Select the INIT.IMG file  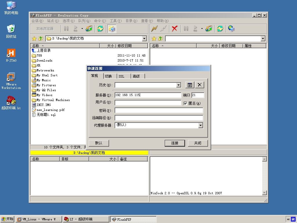pyautogui.click(x=44, y=105)
